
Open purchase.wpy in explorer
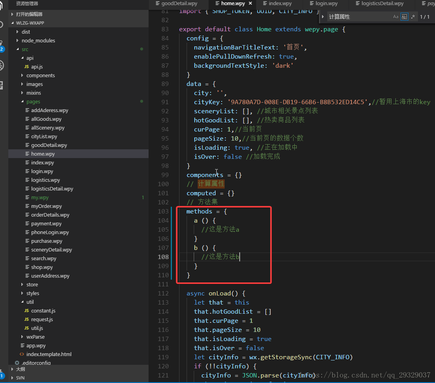point(47,241)
